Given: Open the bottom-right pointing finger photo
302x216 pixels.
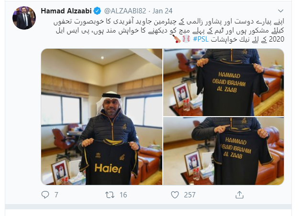Looking at the screenshot, I should (224, 151).
